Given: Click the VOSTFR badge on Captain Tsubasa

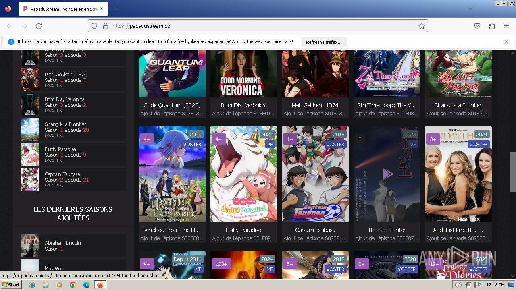Looking at the screenshot, I should [335, 144].
